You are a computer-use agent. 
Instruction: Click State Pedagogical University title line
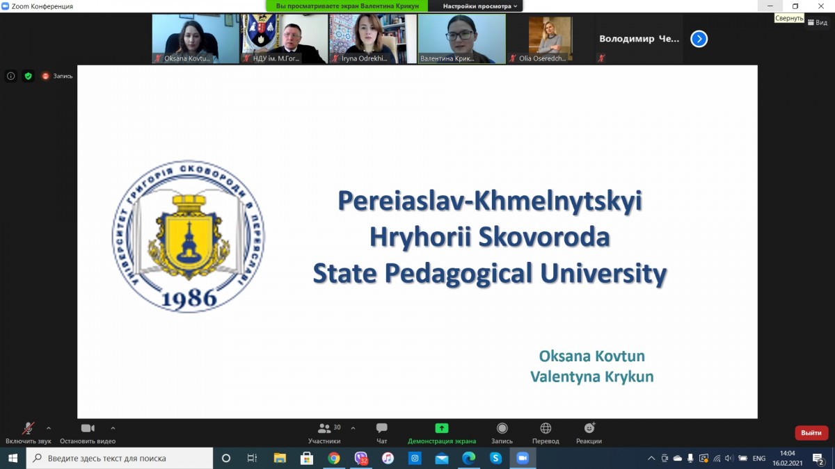490,274
